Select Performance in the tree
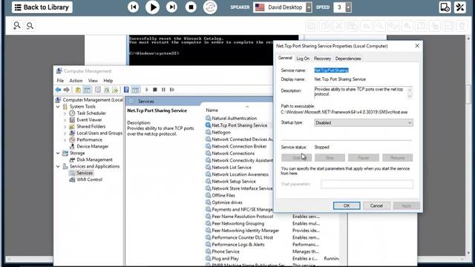This screenshot has height=267, width=475. coord(89,140)
